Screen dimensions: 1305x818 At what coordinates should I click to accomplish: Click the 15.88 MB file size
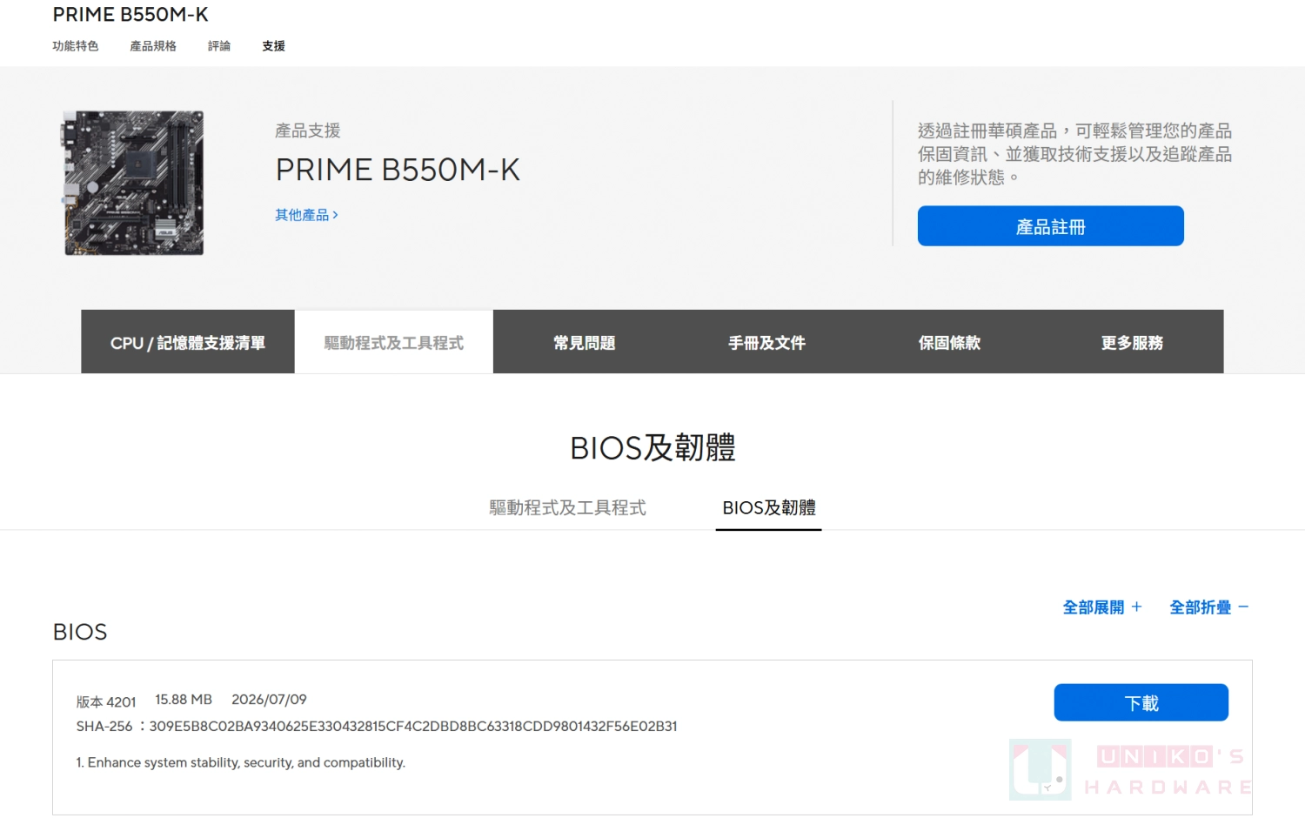tap(184, 700)
